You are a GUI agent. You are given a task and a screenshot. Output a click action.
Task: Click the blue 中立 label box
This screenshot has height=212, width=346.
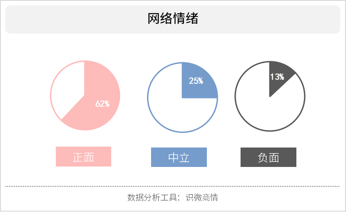(x=179, y=157)
